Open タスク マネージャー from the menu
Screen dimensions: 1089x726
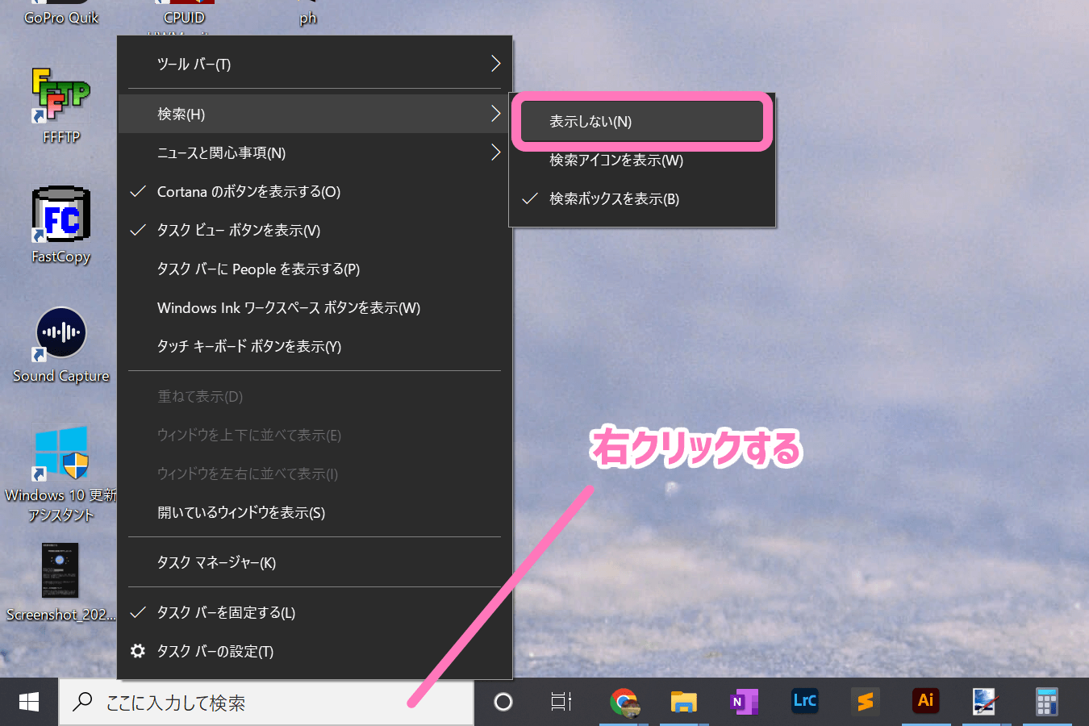216,563
